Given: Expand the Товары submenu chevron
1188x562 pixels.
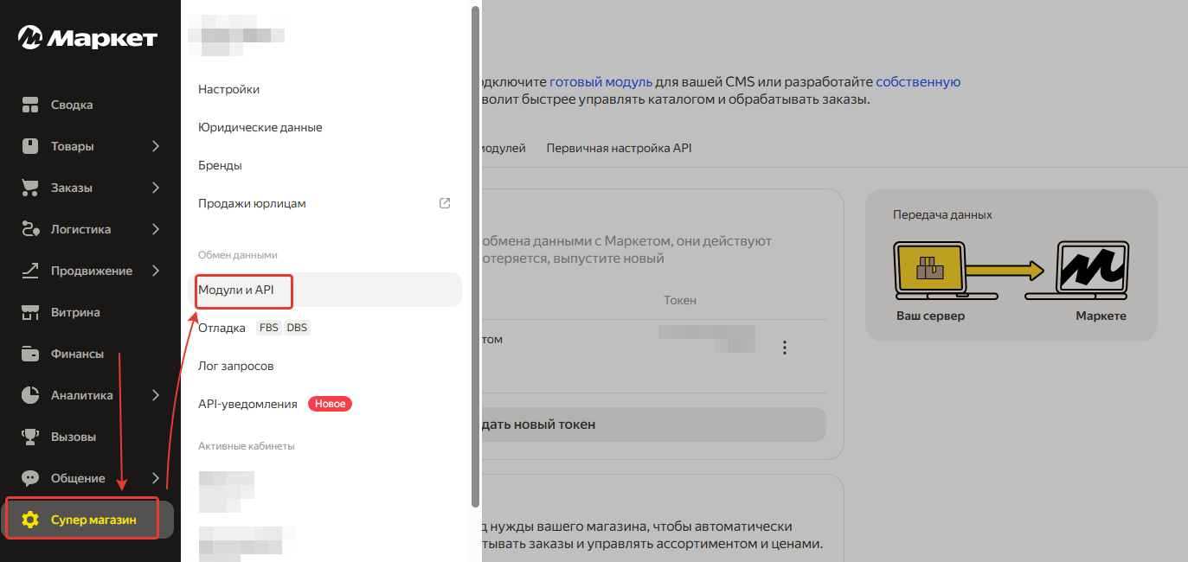Looking at the screenshot, I should coord(156,146).
